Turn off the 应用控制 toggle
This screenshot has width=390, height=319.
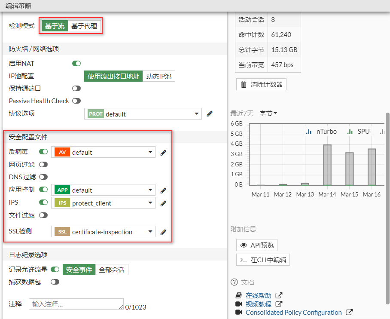43,190
